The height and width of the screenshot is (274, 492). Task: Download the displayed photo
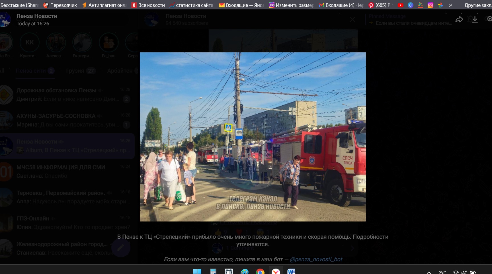(474, 19)
